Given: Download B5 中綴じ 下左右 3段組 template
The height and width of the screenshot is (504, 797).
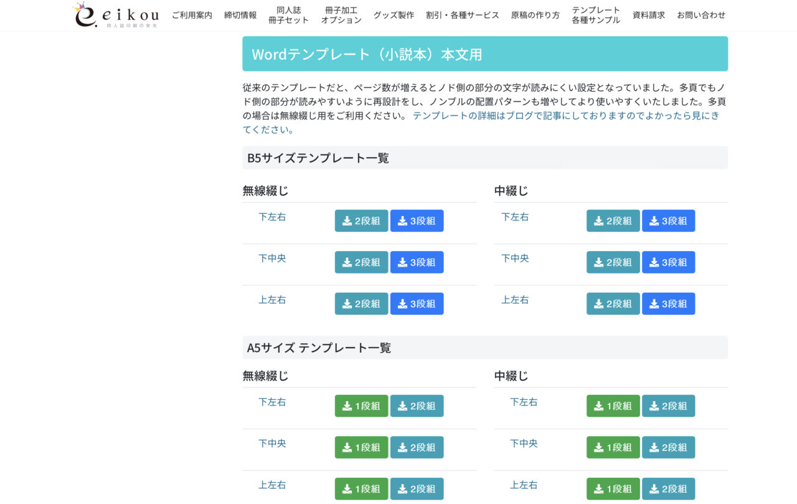Looking at the screenshot, I should tap(668, 221).
